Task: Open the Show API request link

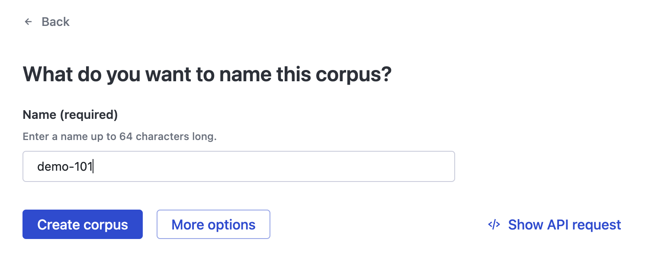Action: (555, 224)
